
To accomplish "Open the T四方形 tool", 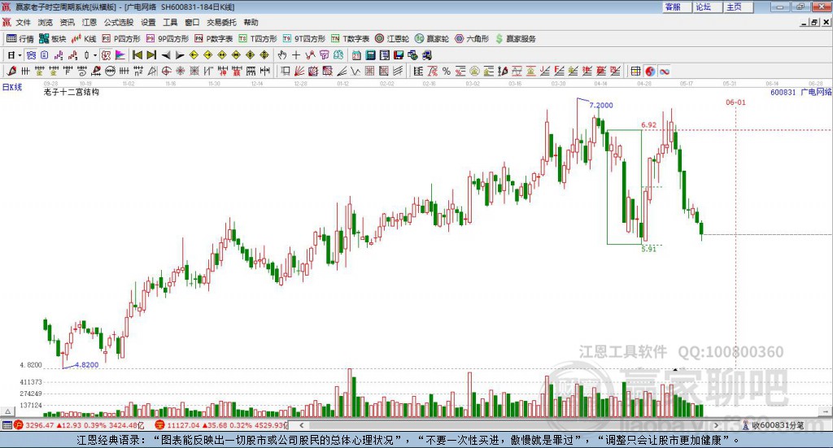I will tap(258, 39).
